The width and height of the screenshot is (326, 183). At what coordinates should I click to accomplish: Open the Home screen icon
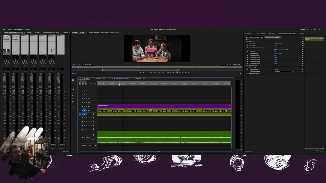pyautogui.click(x=4, y=29)
